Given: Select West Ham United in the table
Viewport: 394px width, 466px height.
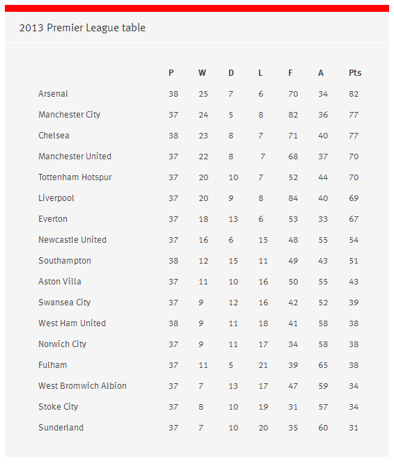Looking at the screenshot, I should [x=72, y=323].
